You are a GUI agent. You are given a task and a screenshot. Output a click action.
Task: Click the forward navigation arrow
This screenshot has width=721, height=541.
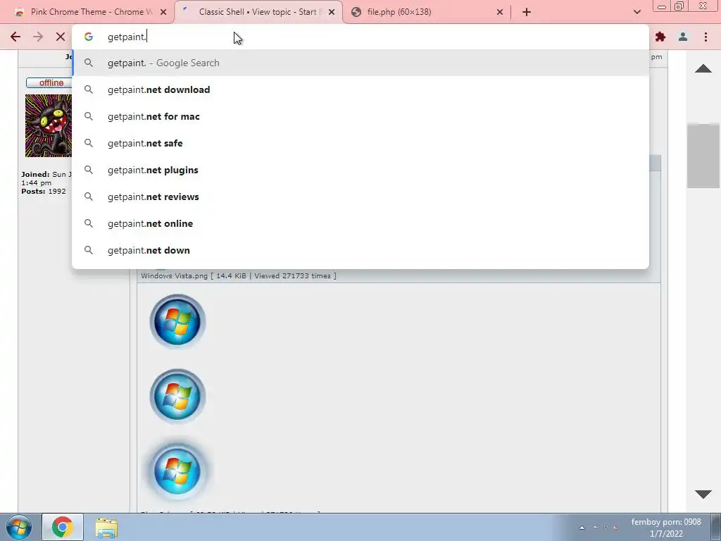38,37
